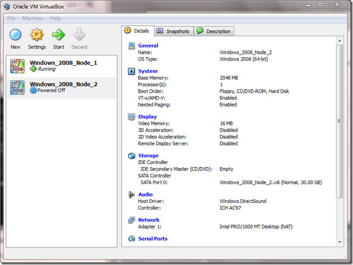Click the name value Windows_2008_Node_2
The width and height of the screenshot is (353, 265).
[x=246, y=53]
